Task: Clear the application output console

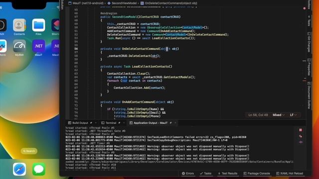Action: 301,136
